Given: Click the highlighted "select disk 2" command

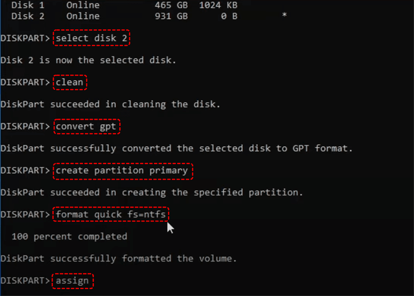Looking at the screenshot, I should pyautogui.click(x=91, y=38).
